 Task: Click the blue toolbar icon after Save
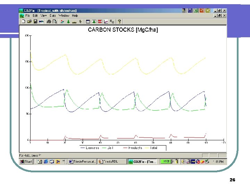(x=41, y=22)
